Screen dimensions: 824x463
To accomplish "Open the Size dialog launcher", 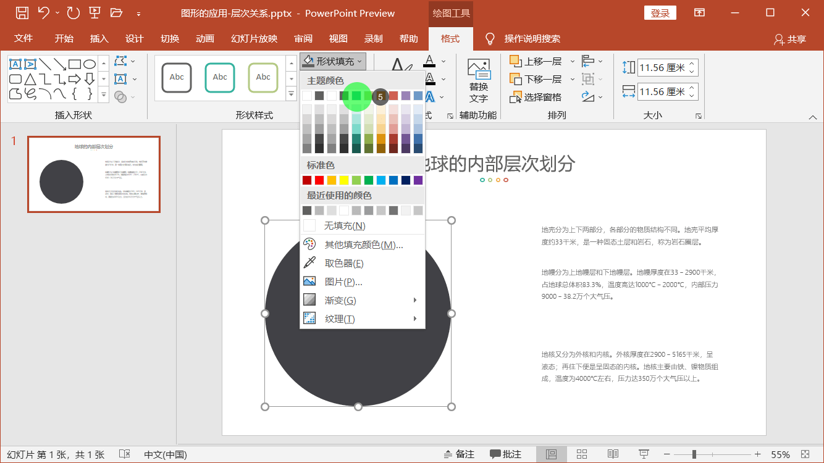I will pyautogui.click(x=699, y=116).
